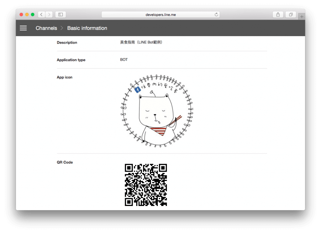The height and width of the screenshot is (233, 321).
Task: Click the QR Code row label
Action: pyautogui.click(x=64, y=162)
